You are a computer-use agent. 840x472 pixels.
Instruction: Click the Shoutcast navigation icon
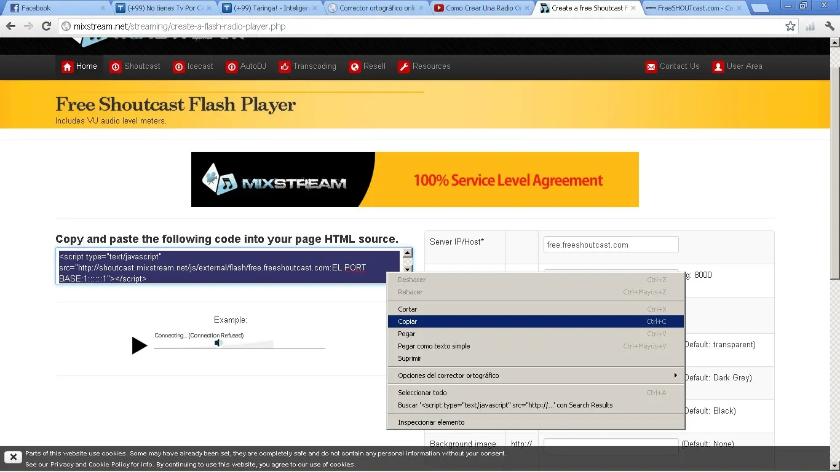tap(116, 66)
